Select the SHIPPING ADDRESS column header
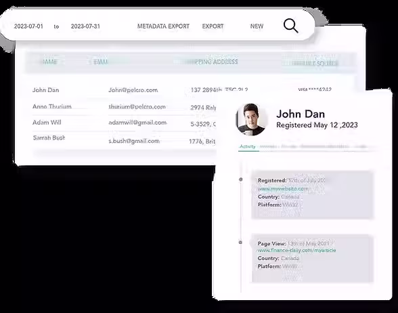398x313 pixels. click(x=212, y=62)
